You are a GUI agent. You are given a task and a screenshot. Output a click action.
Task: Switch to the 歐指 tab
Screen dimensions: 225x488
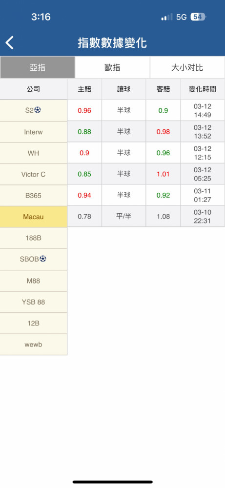coord(112,67)
